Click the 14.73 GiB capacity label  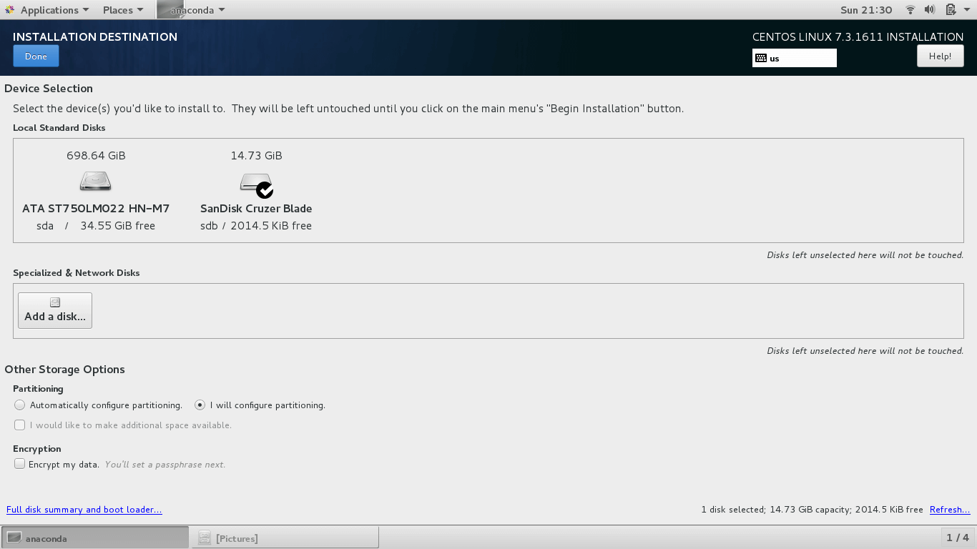coord(256,155)
